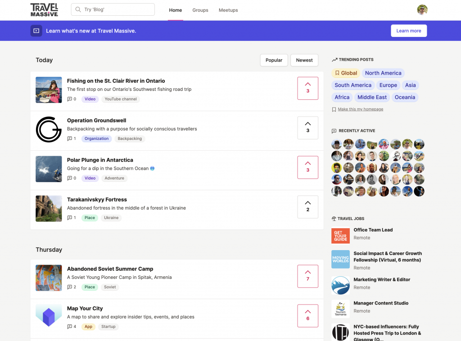Upvote the Operation Groundswell post
Viewport: 461px width, 341px height.
pos(307,128)
